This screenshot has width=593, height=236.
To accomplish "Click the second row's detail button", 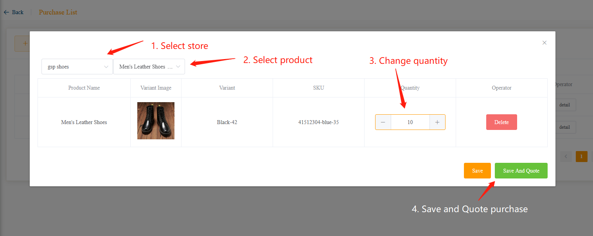I will coord(564,127).
